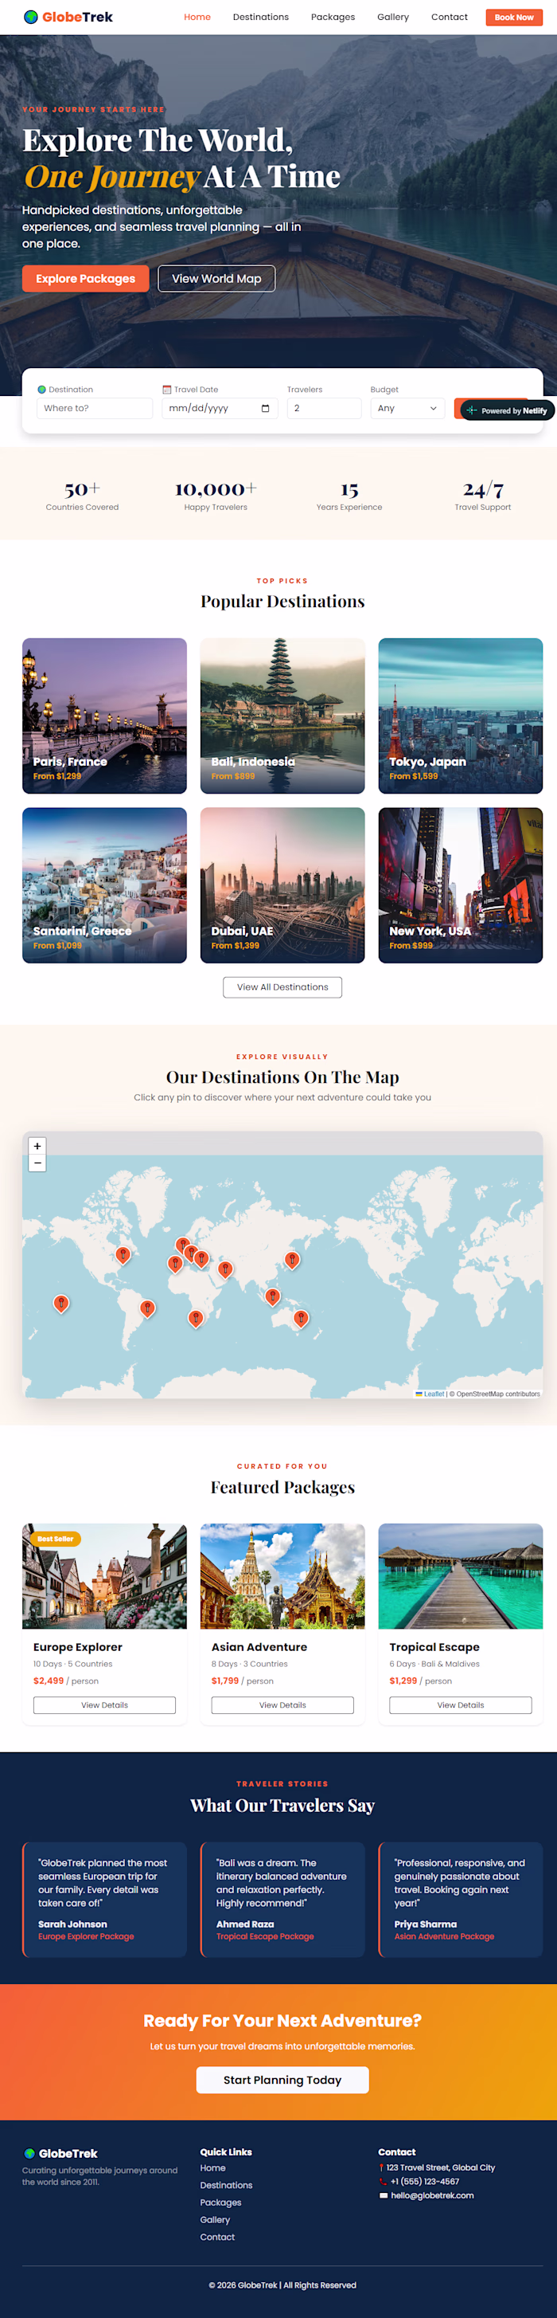This screenshot has height=2318, width=557.
Task: Click the Asian Adventure package image
Action: 282,1575
